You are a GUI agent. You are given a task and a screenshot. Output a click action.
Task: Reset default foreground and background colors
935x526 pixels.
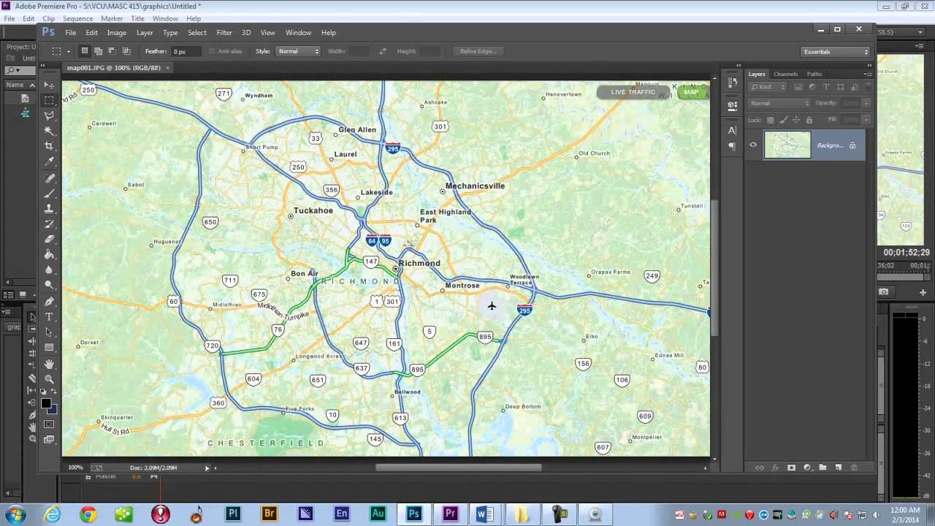coord(43,392)
